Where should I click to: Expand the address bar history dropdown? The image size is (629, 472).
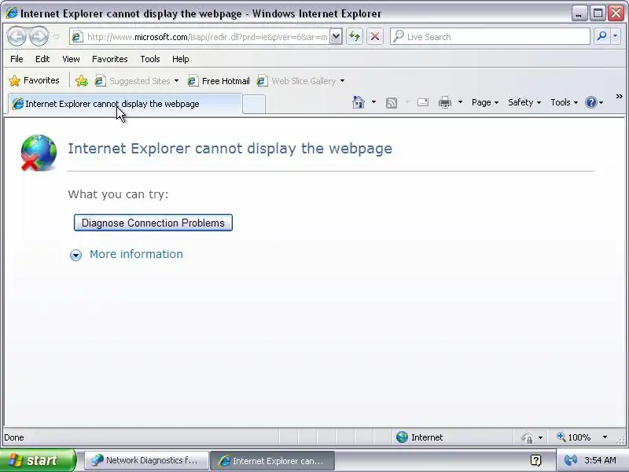[337, 37]
